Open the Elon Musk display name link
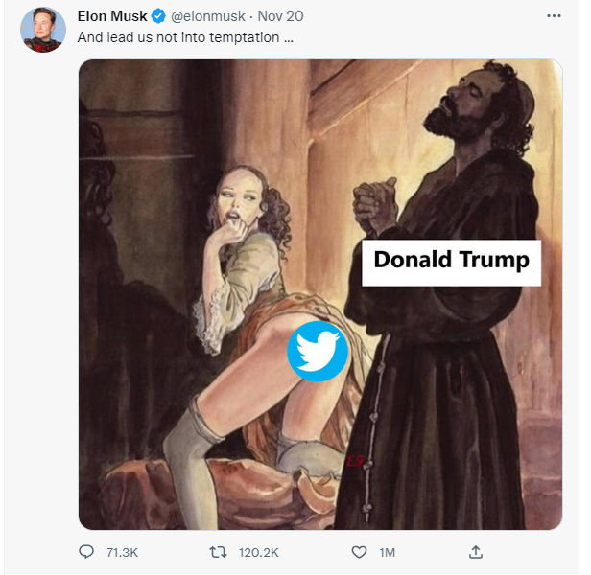Viewport: 591px width, 575px height. click(112, 16)
